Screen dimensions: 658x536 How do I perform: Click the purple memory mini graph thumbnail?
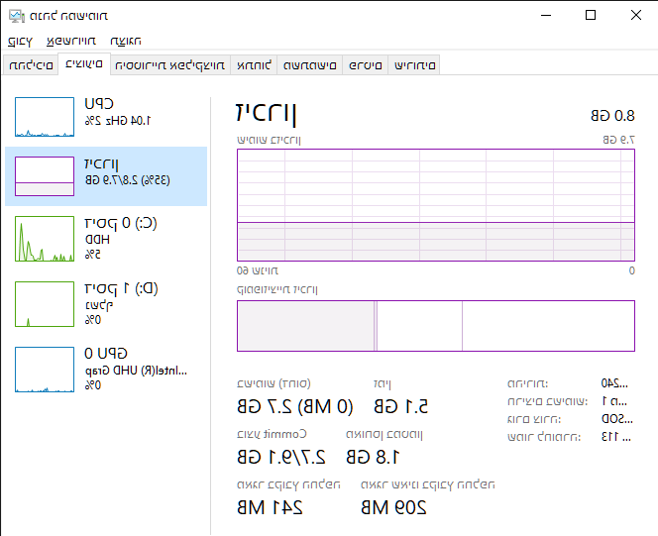pos(45,176)
